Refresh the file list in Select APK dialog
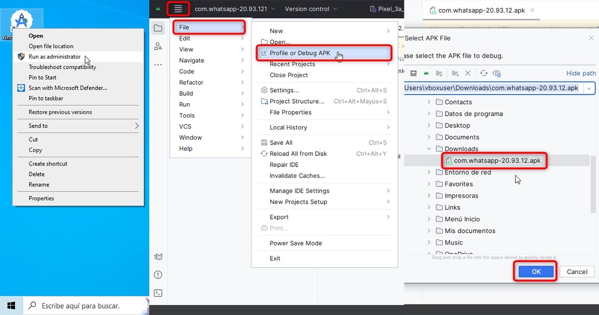The width and height of the screenshot is (599, 315). click(483, 73)
